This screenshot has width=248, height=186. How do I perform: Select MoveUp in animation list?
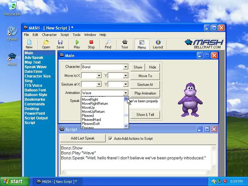tap(102, 108)
